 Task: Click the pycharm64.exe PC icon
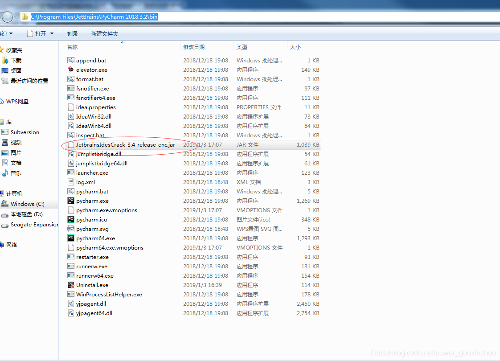point(71,238)
